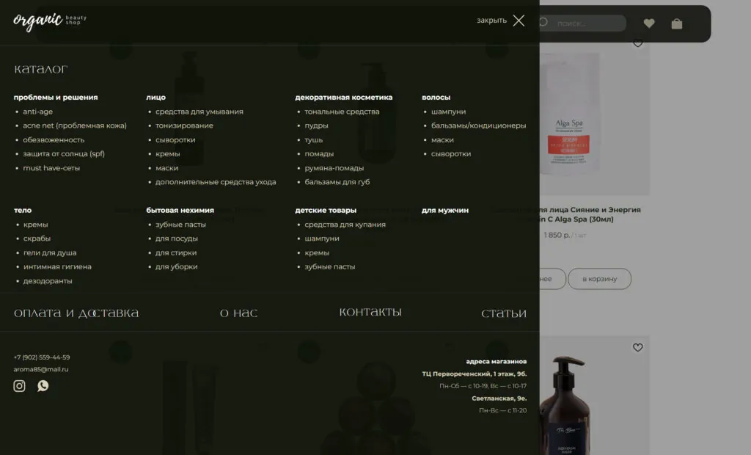This screenshot has height=455, width=751.
Task: Close the catalog menu with X icon
Action: [519, 21]
